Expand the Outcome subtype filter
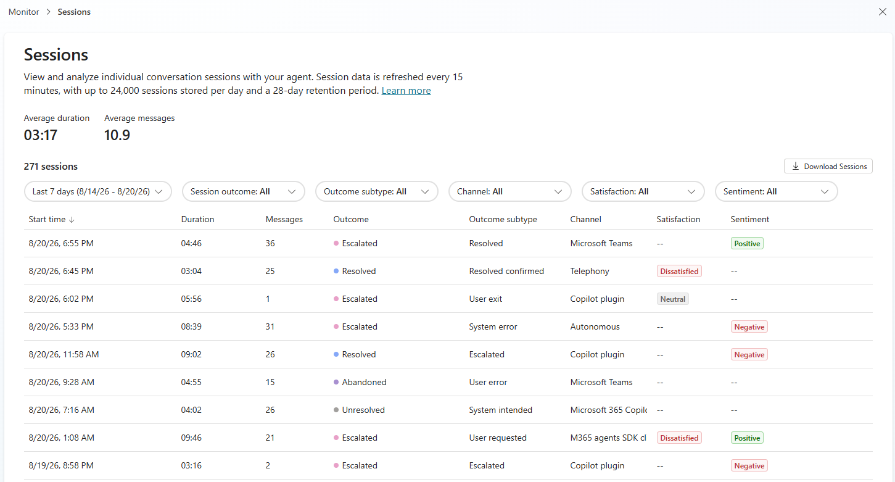This screenshot has height=482, width=895. [377, 191]
